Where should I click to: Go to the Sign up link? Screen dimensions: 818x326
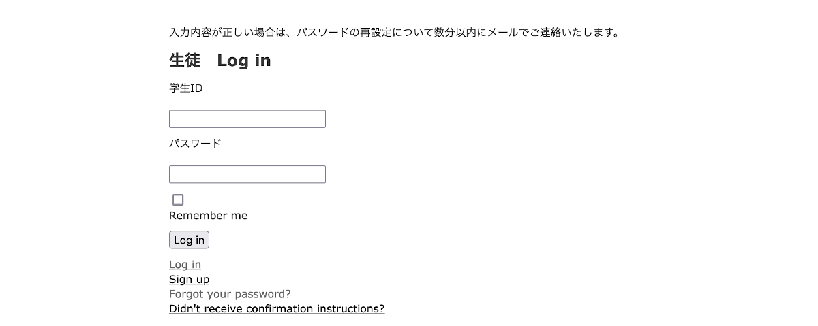[189, 280]
